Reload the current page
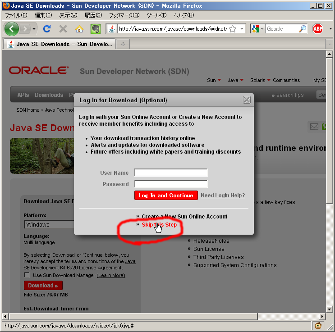 [x=47, y=29]
